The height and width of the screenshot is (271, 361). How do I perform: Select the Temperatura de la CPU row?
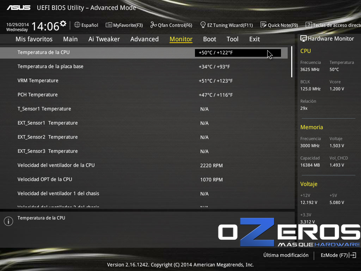click(144, 53)
